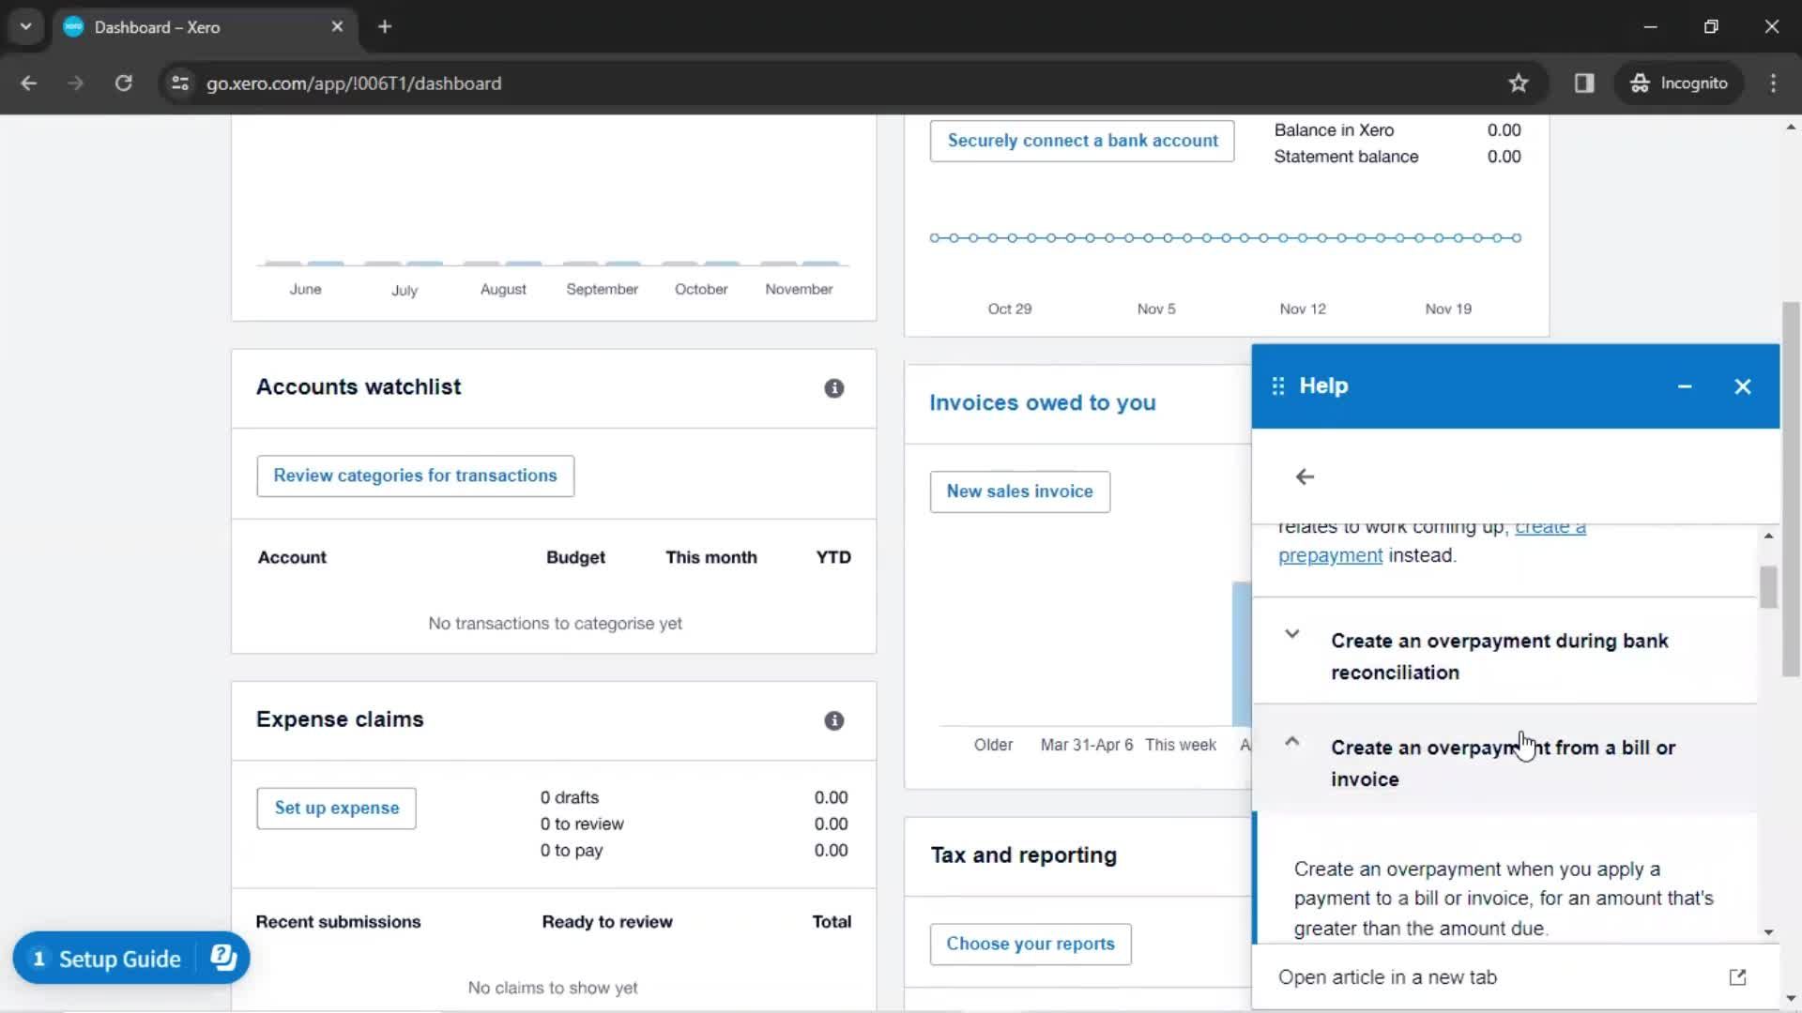1802x1013 pixels.
Task: Click Open article in a new tab
Action: click(x=1388, y=977)
